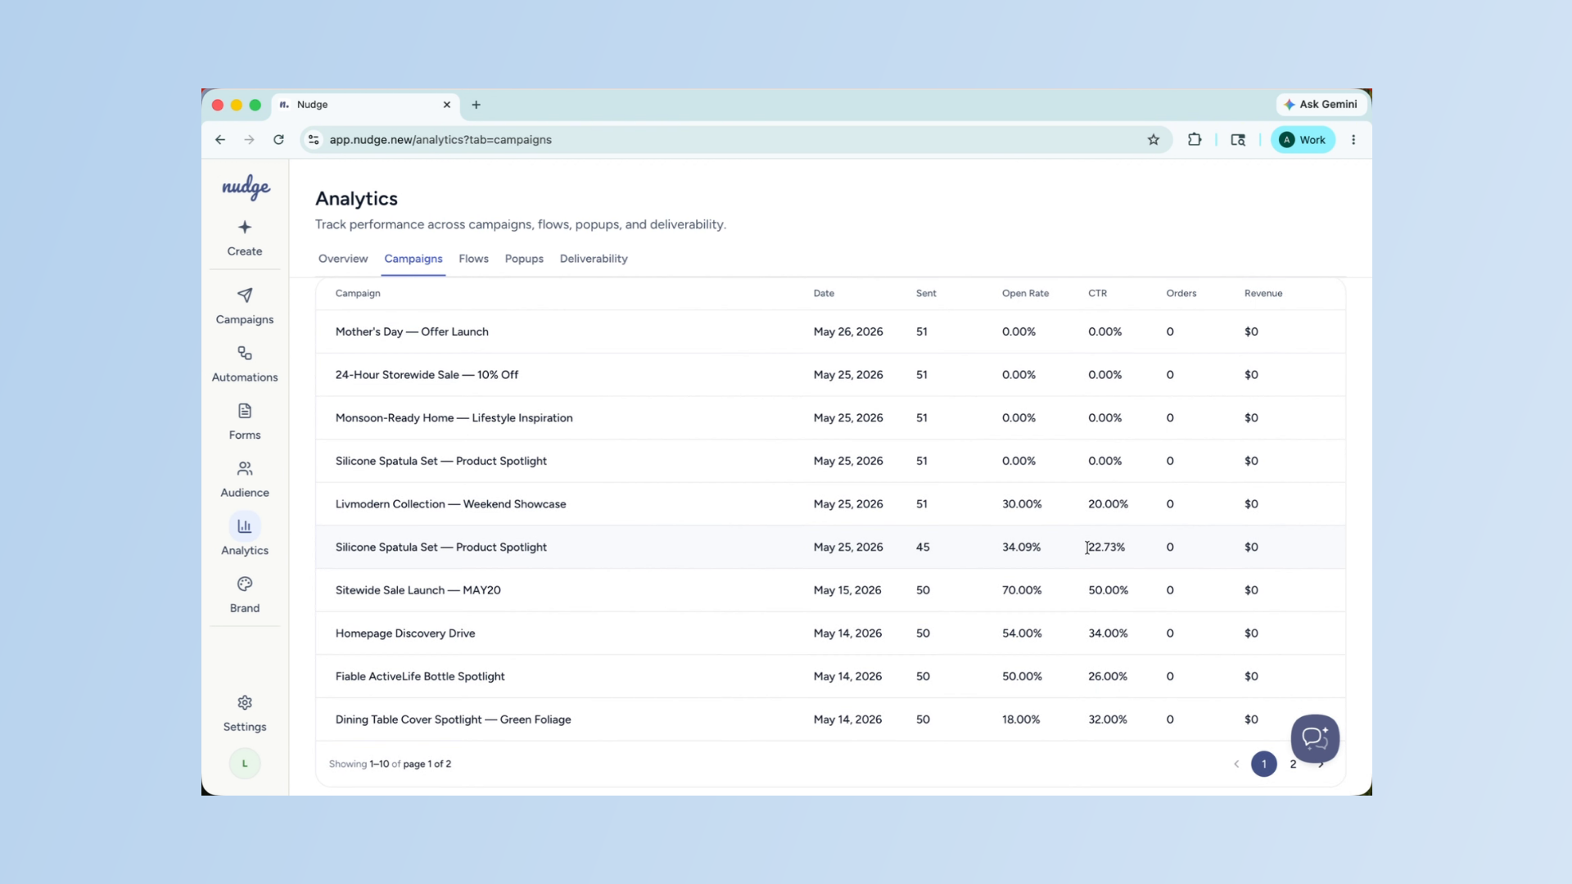Select the Campaigns analytics tab
1572x884 pixels.
413,259
